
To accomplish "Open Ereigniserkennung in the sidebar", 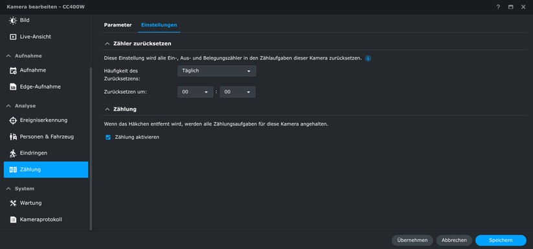I will pyautogui.click(x=46, y=120).
